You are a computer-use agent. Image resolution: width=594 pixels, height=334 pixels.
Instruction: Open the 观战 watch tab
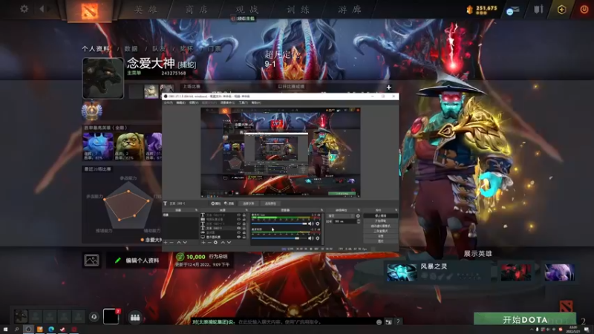click(x=247, y=10)
